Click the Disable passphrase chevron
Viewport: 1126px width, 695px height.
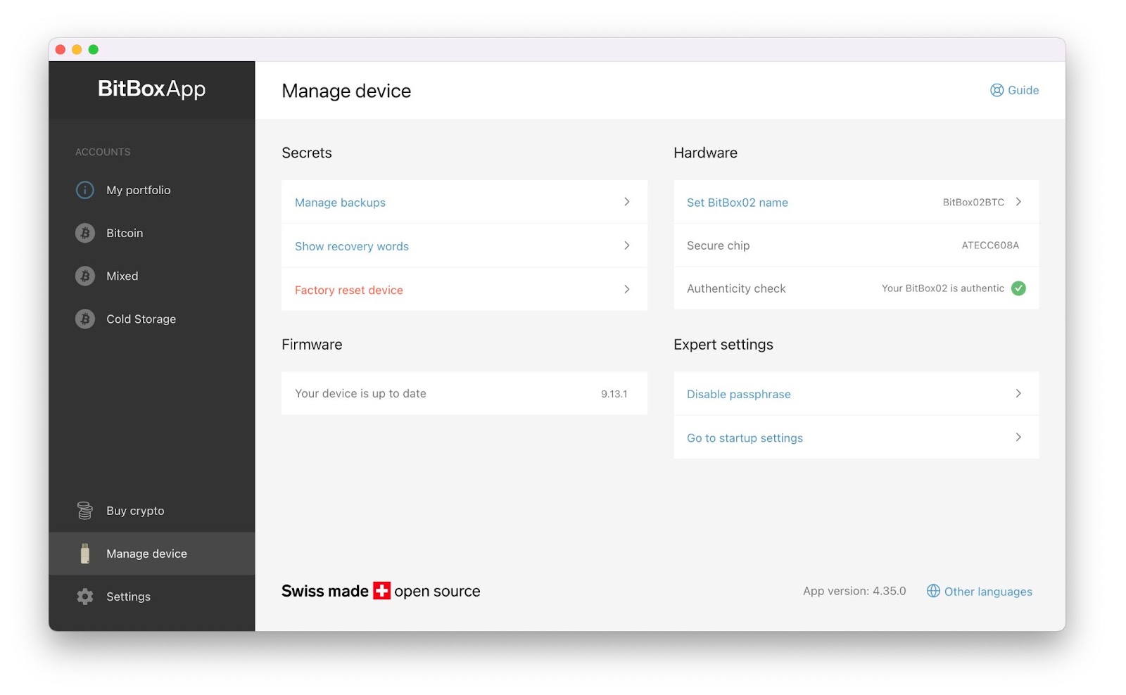[1018, 393]
